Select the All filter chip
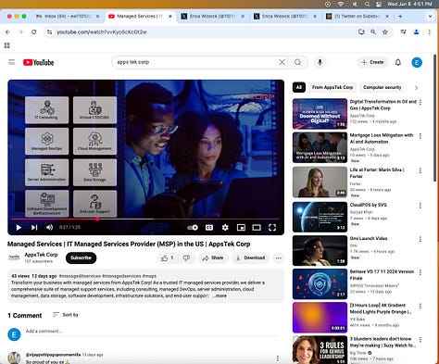The width and height of the screenshot is (439, 364). [x=299, y=87]
